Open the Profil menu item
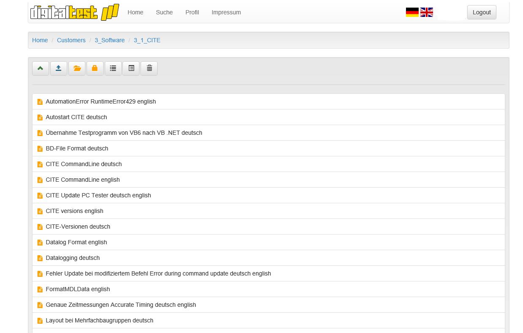 pyautogui.click(x=192, y=12)
